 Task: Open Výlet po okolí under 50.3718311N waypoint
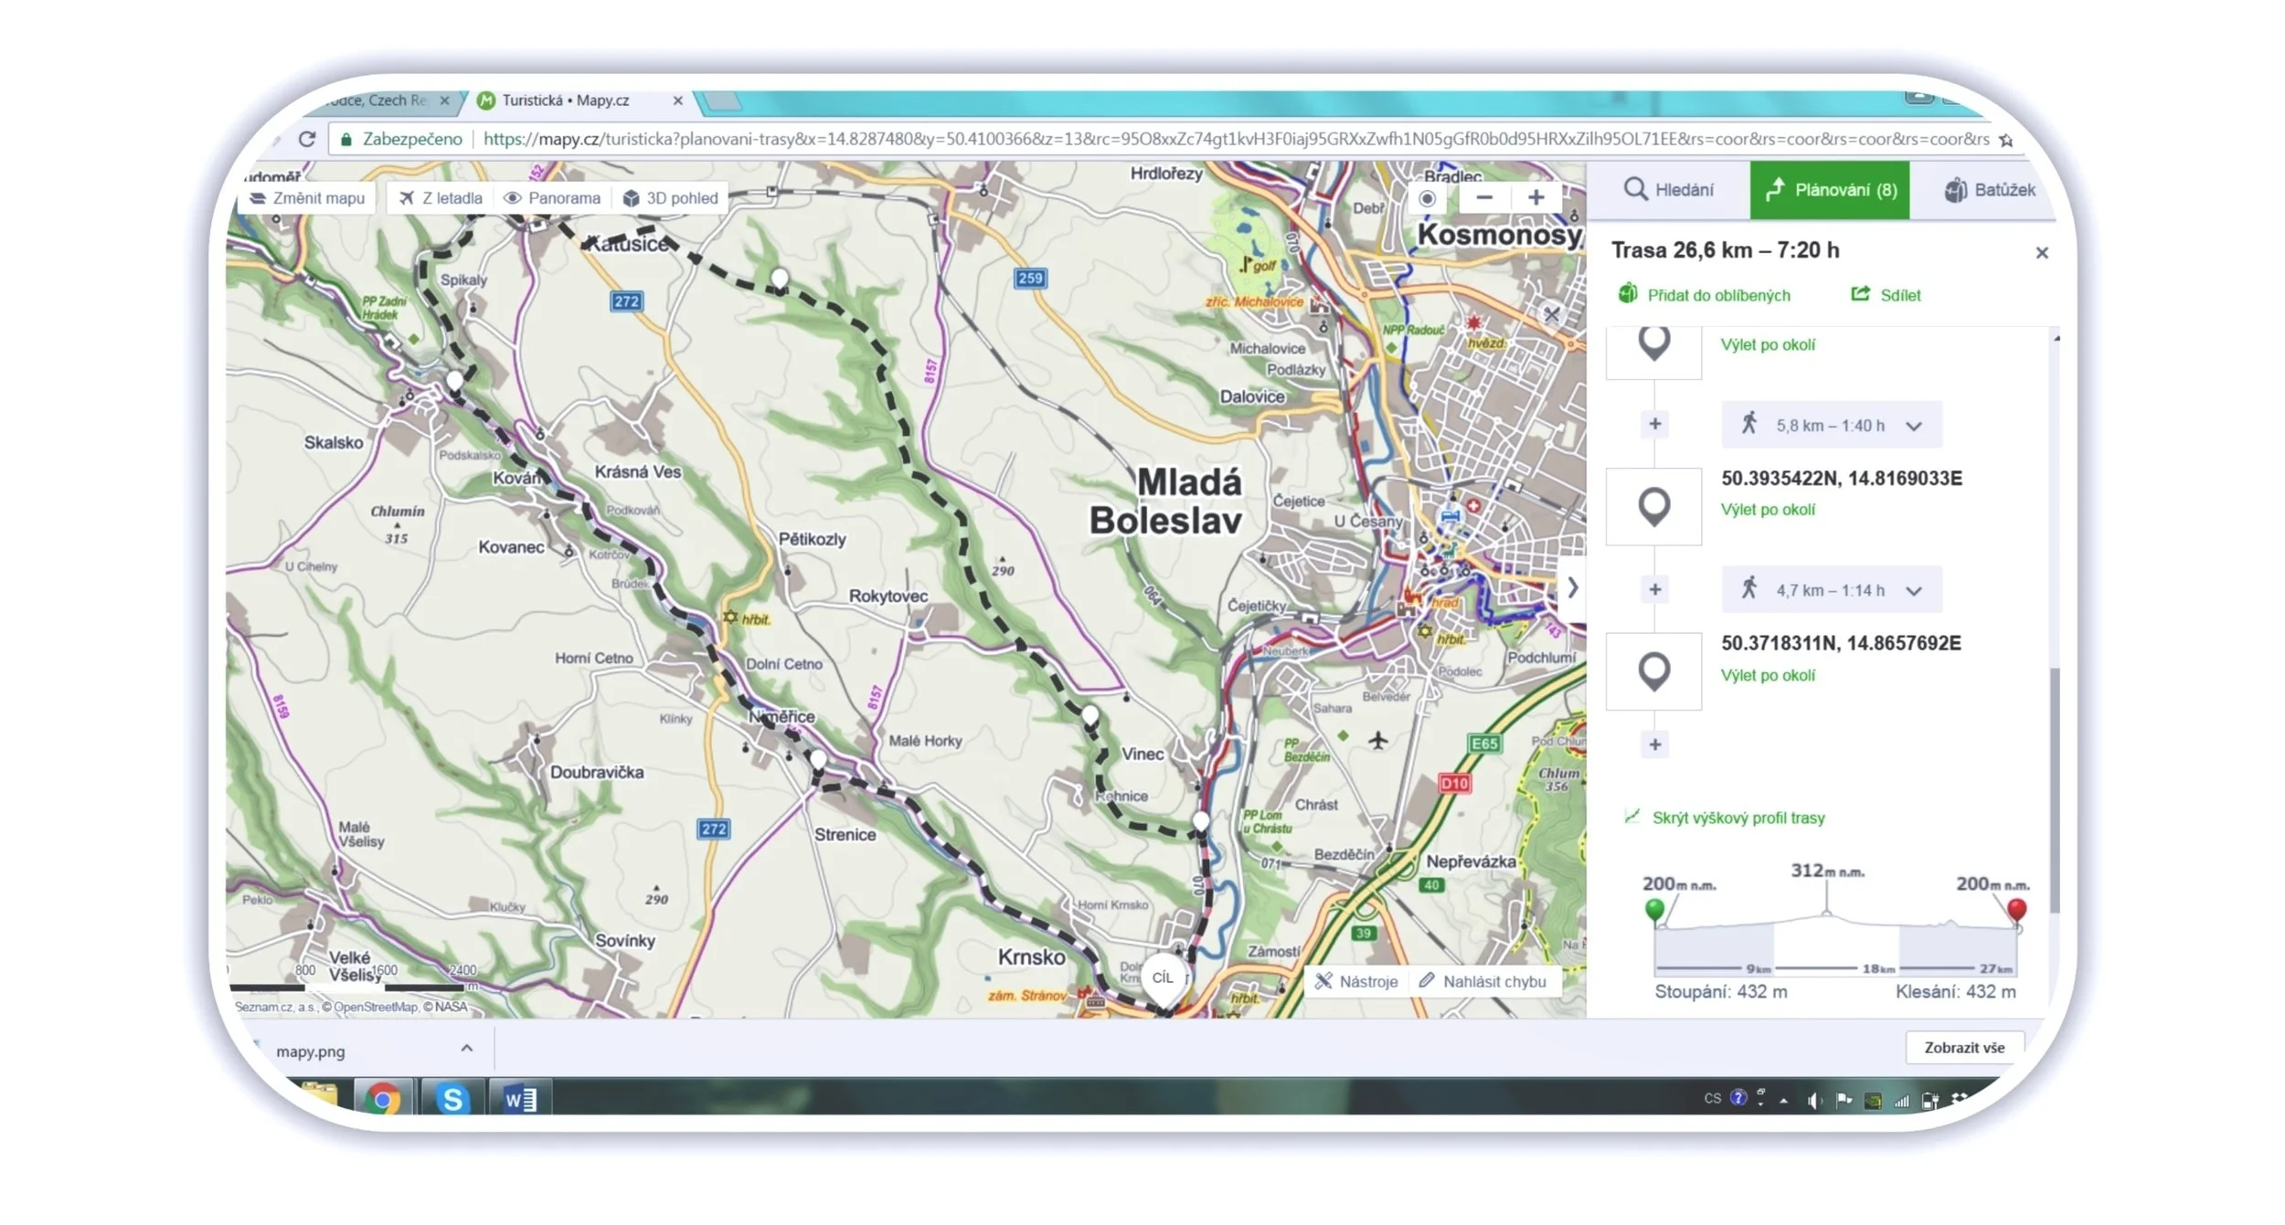(x=1768, y=675)
